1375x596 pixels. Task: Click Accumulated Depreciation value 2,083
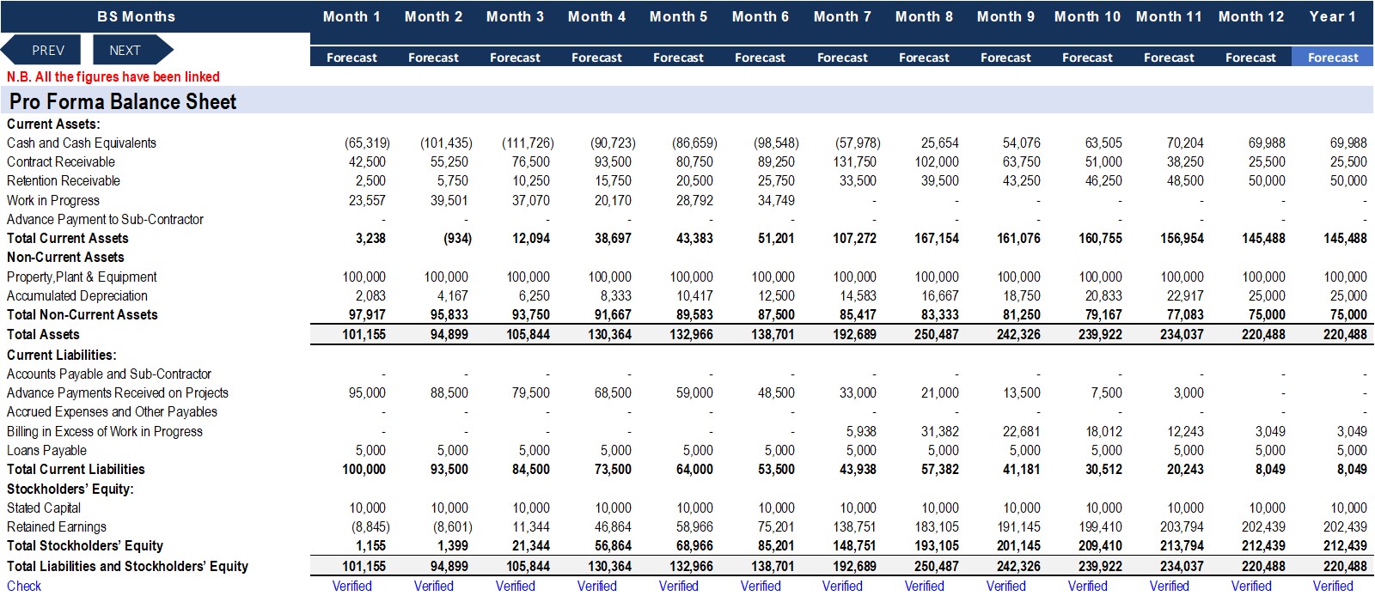point(370,295)
